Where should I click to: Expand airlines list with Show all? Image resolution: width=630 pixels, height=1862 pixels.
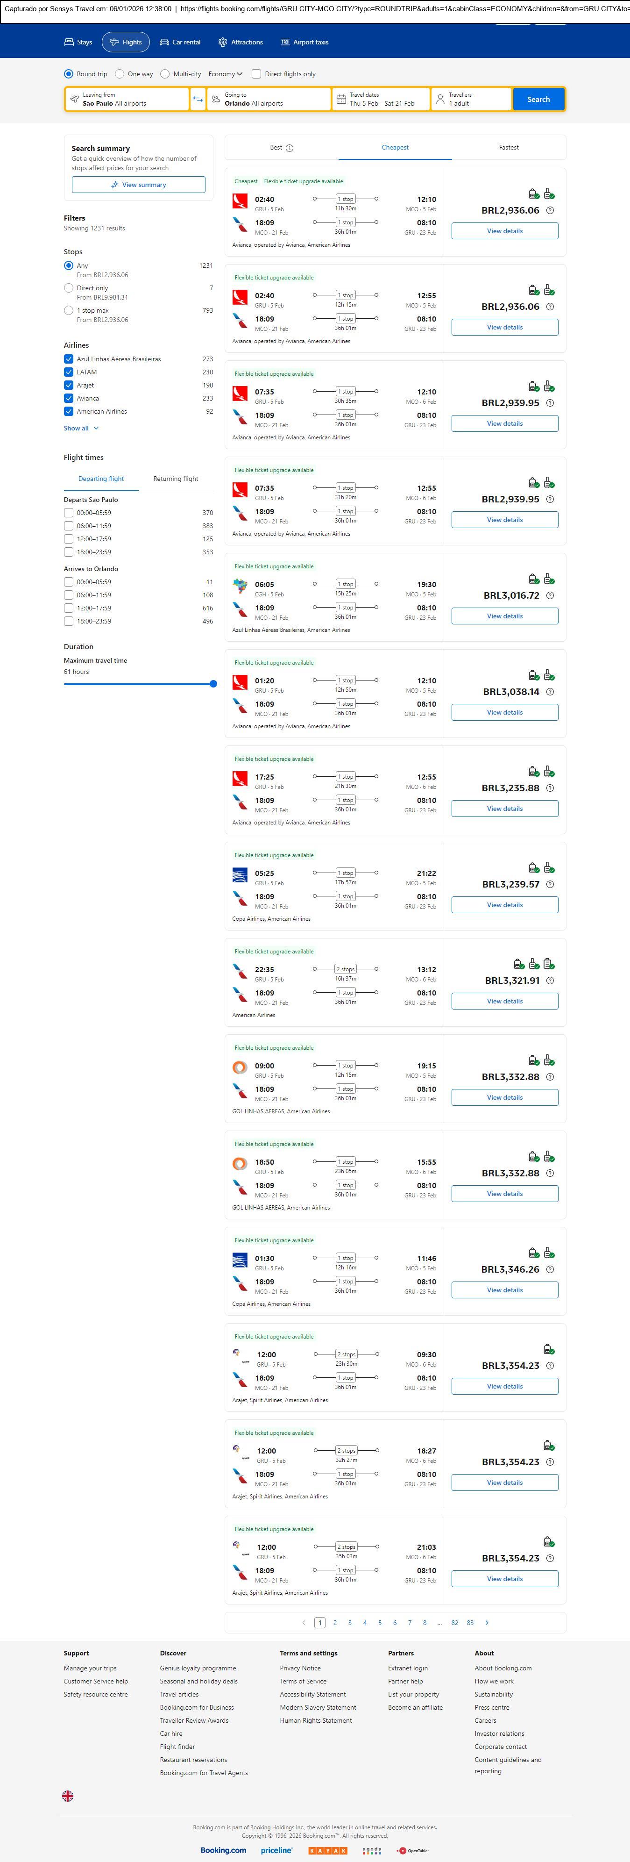[x=81, y=429]
